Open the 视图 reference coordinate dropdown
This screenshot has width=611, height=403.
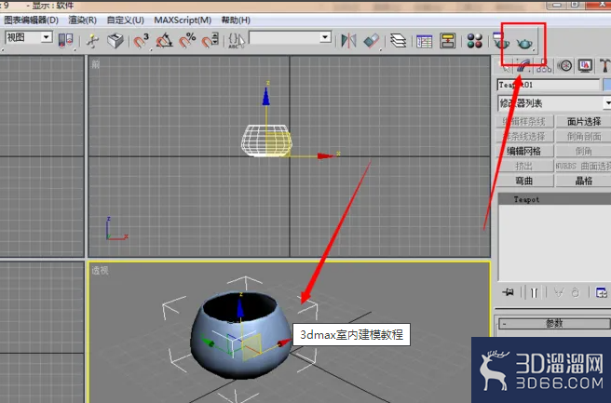(x=29, y=37)
